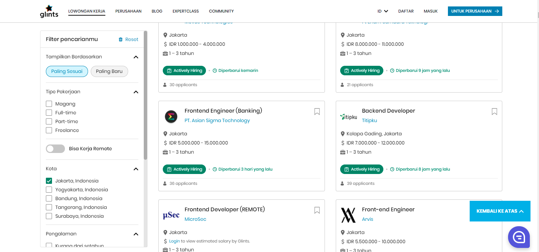Click the Untuk Perusahaan button
This screenshot has height=252, width=539.
pos(475,11)
